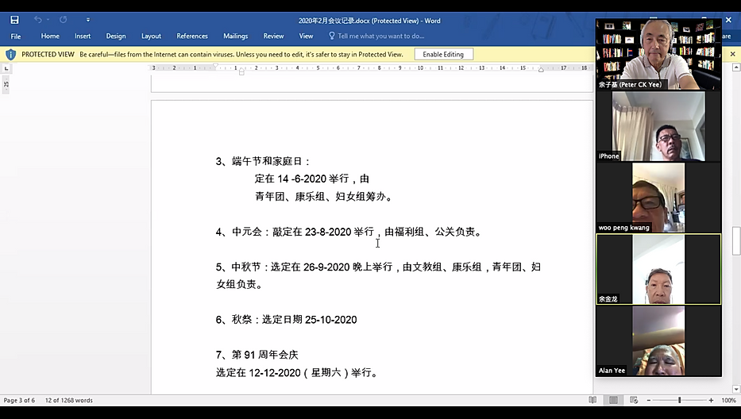Click the Undo arrow icon
The image size is (741, 419).
tap(38, 20)
